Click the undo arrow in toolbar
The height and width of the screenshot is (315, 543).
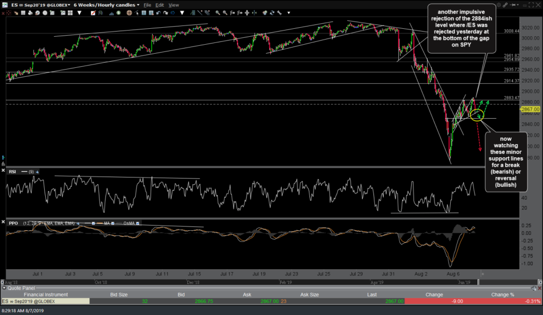click(158, 13)
